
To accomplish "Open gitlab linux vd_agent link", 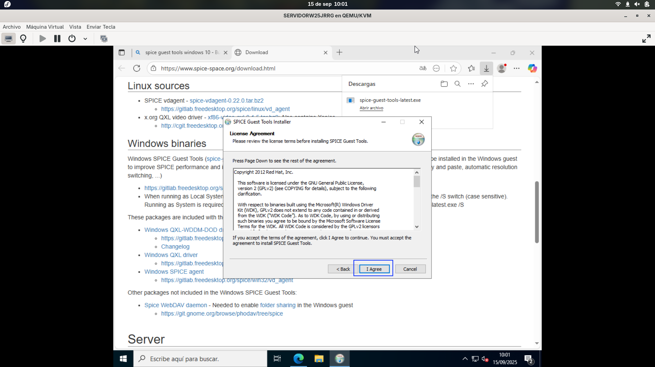I will pyautogui.click(x=225, y=109).
